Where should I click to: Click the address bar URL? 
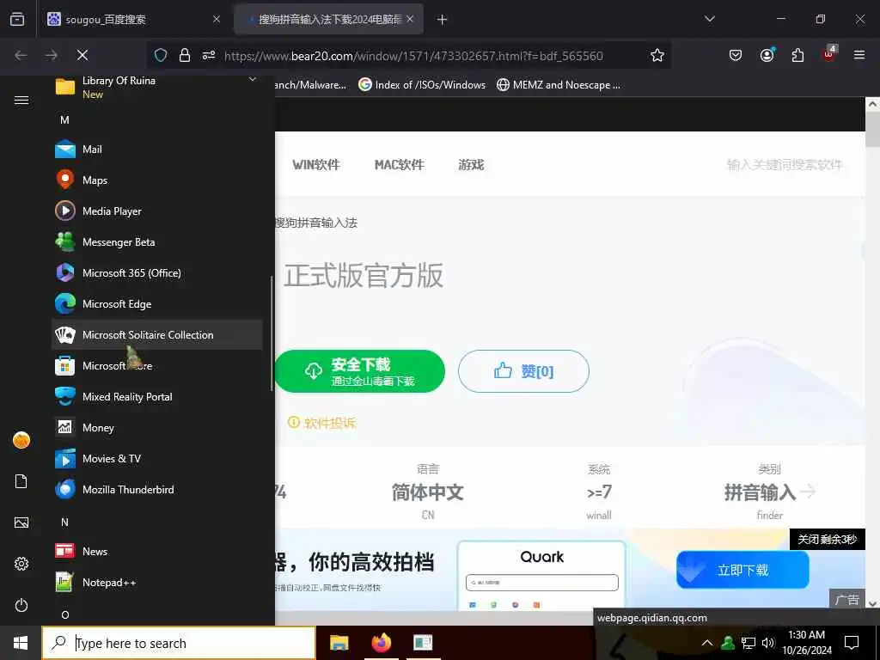(413, 56)
